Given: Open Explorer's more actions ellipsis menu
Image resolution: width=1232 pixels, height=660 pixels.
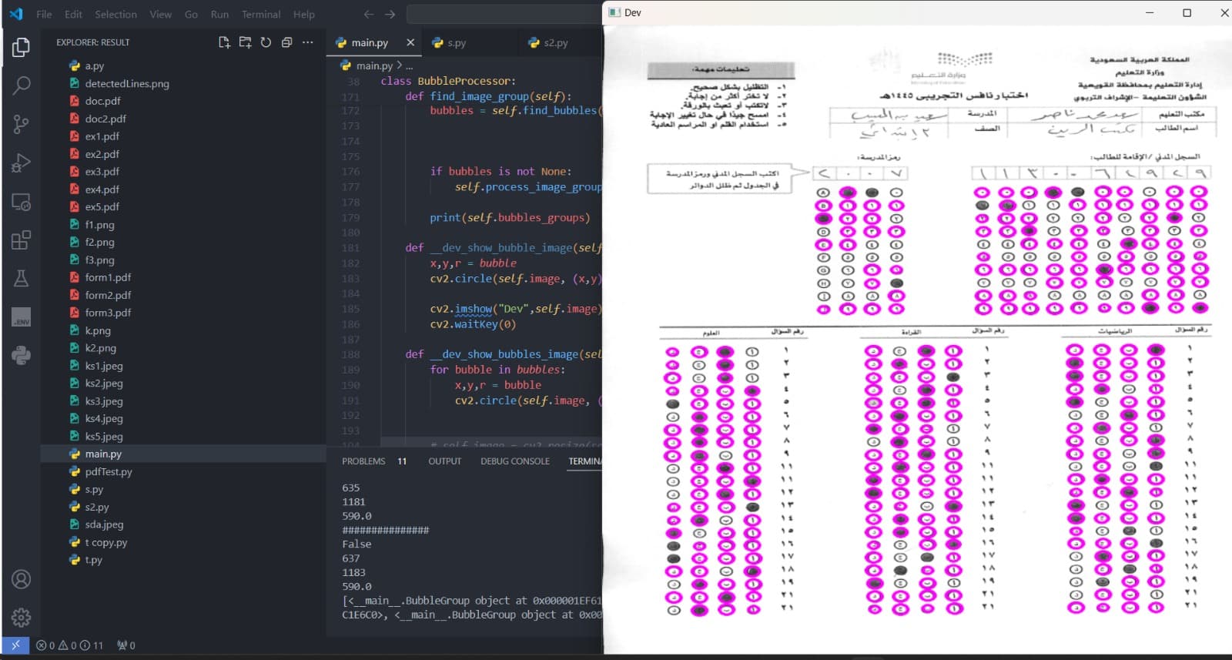Looking at the screenshot, I should click(x=308, y=42).
